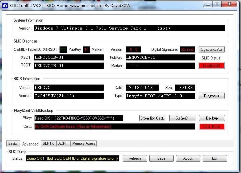This screenshot has width=241, height=173.
Task: Click the Backup button
Action: click(x=212, y=118)
